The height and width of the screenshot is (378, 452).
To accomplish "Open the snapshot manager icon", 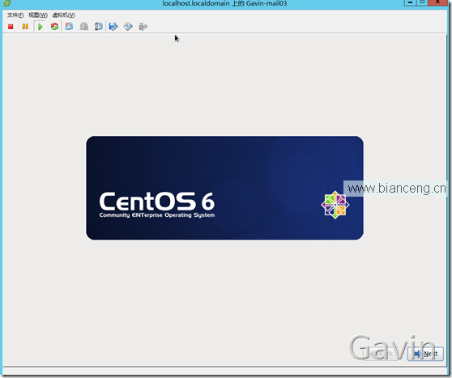I will point(99,27).
